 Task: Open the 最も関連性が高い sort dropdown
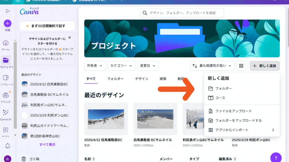(x=212, y=66)
